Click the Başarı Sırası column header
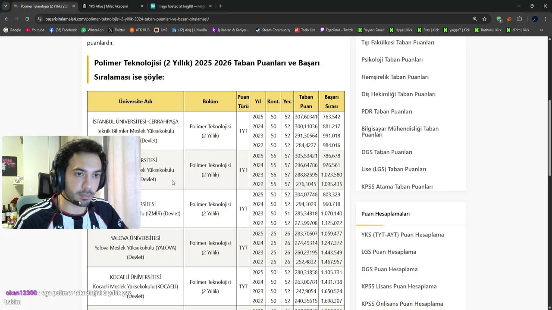This screenshot has height=310, width=552. [332, 102]
